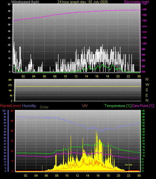Screen dimensions: 156x179
Task: Click the "N" compass label beside 0 degrees
Action: pos(147,100)
